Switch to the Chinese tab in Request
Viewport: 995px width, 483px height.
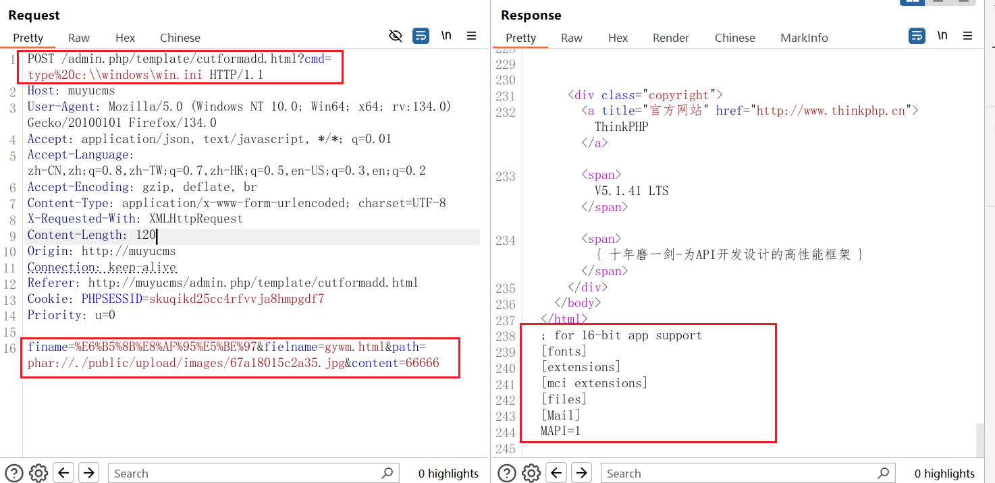coord(180,38)
